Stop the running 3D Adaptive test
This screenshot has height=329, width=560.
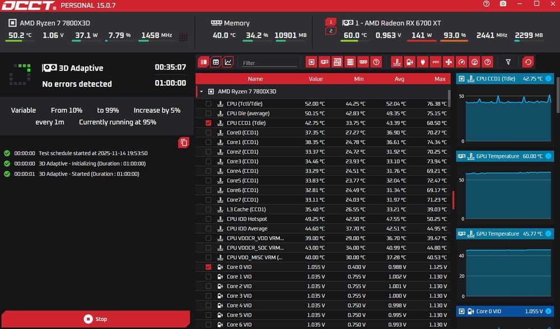point(95,319)
